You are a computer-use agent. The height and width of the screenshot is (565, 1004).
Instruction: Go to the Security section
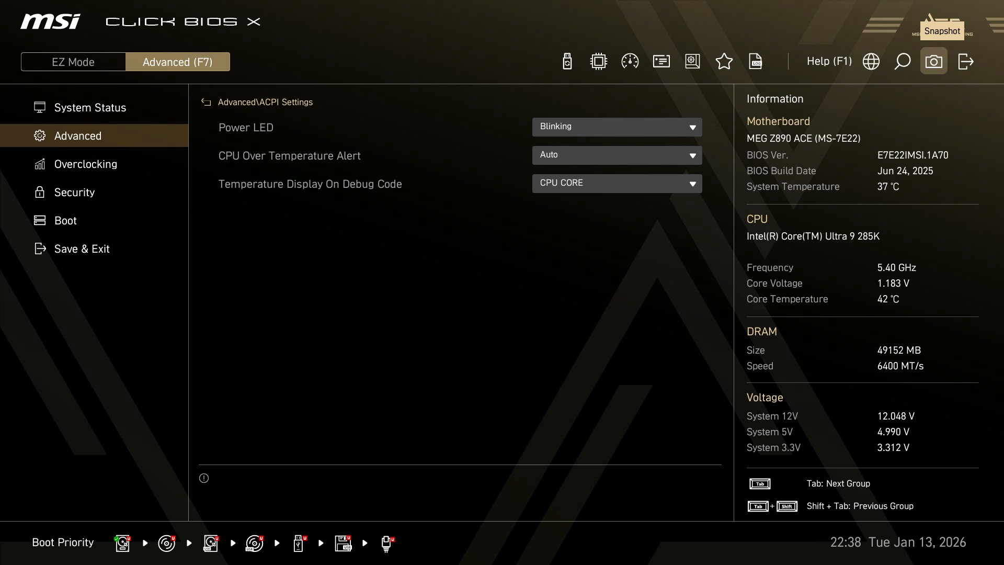point(74,193)
